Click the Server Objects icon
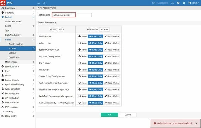The width and height of the screenshot is (201, 128). pyautogui.click(x=2, y=80)
